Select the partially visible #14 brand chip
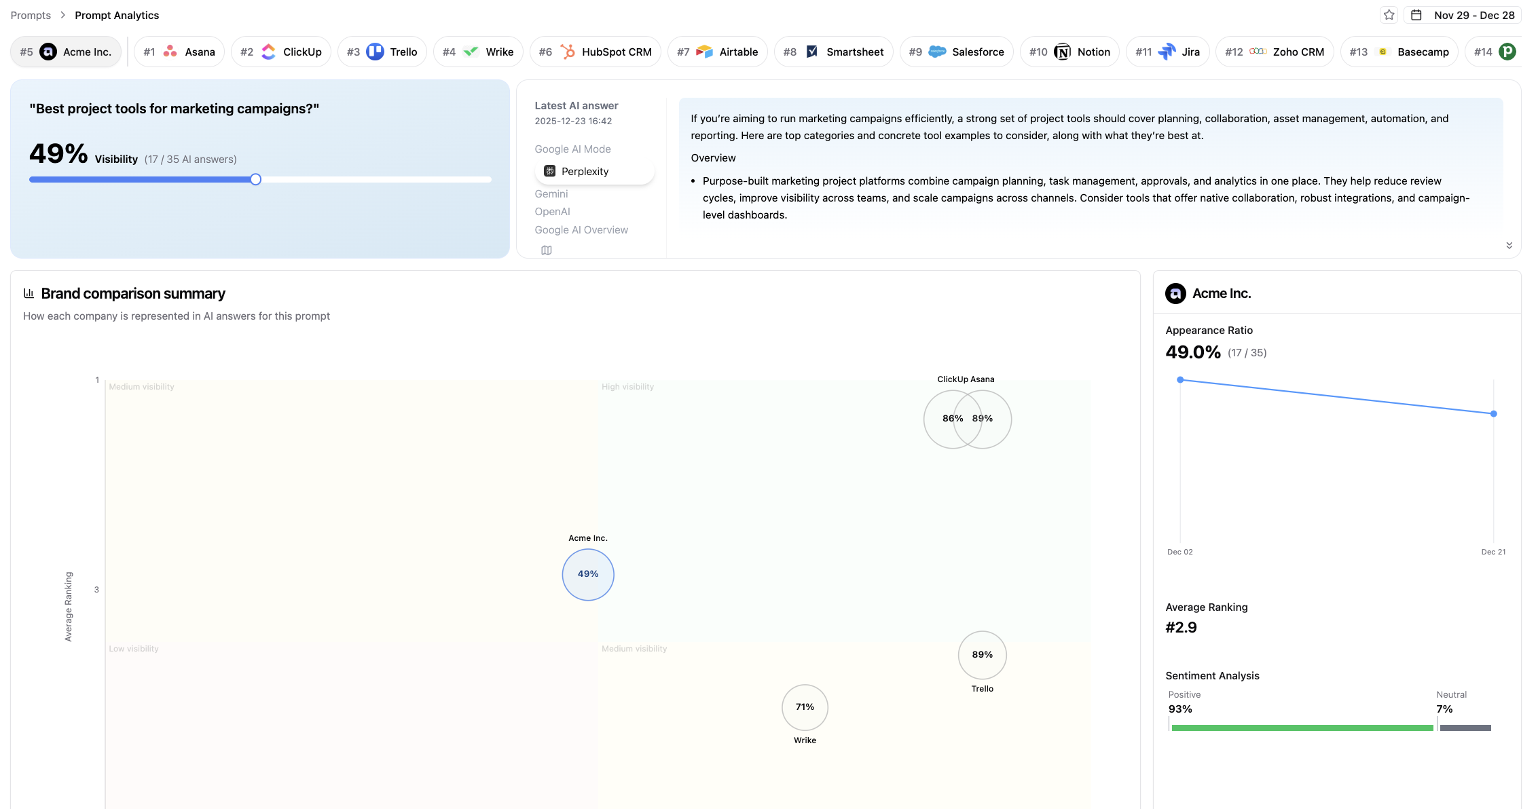 tap(1495, 52)
